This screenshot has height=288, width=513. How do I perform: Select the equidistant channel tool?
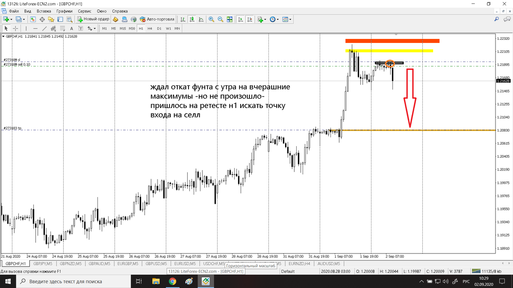pos(53,29)
